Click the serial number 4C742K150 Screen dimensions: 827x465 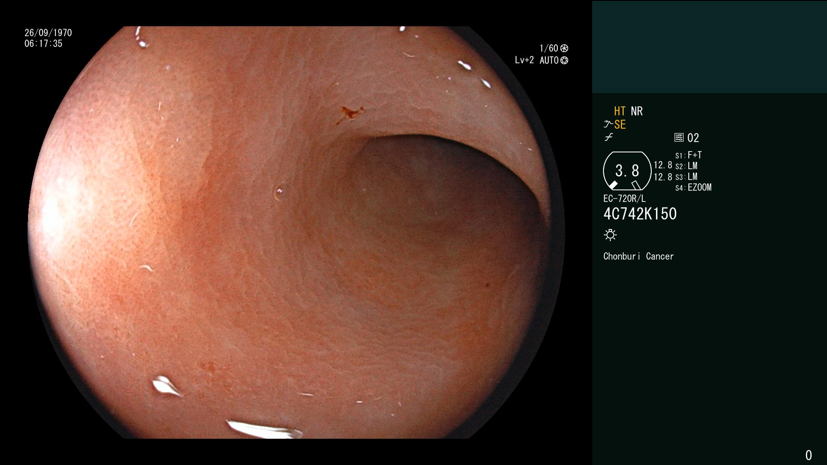640,214
